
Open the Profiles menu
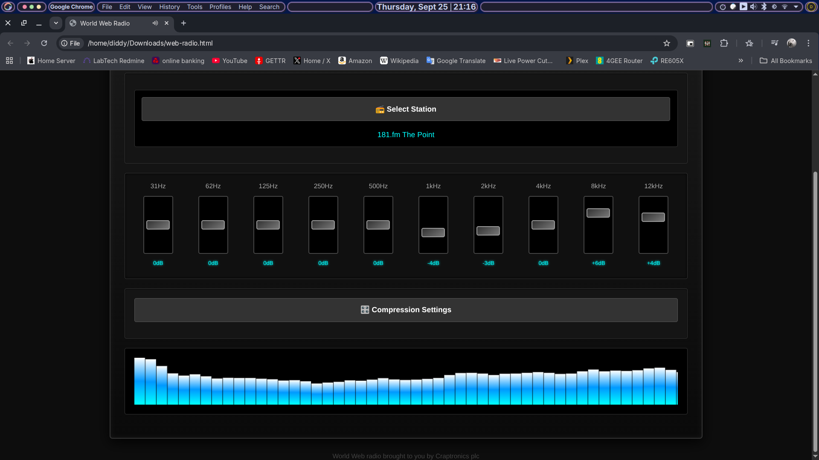pyautogui.click(x=220, y=7)
